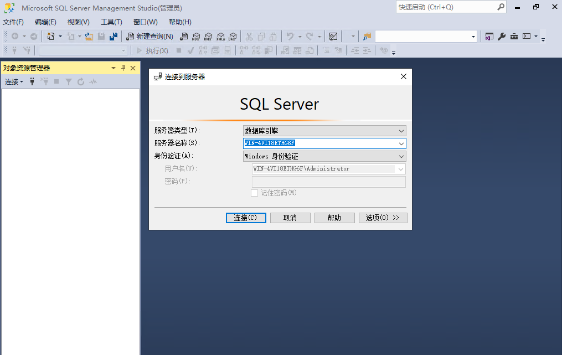Click the DAX query icon

(233, 36)
